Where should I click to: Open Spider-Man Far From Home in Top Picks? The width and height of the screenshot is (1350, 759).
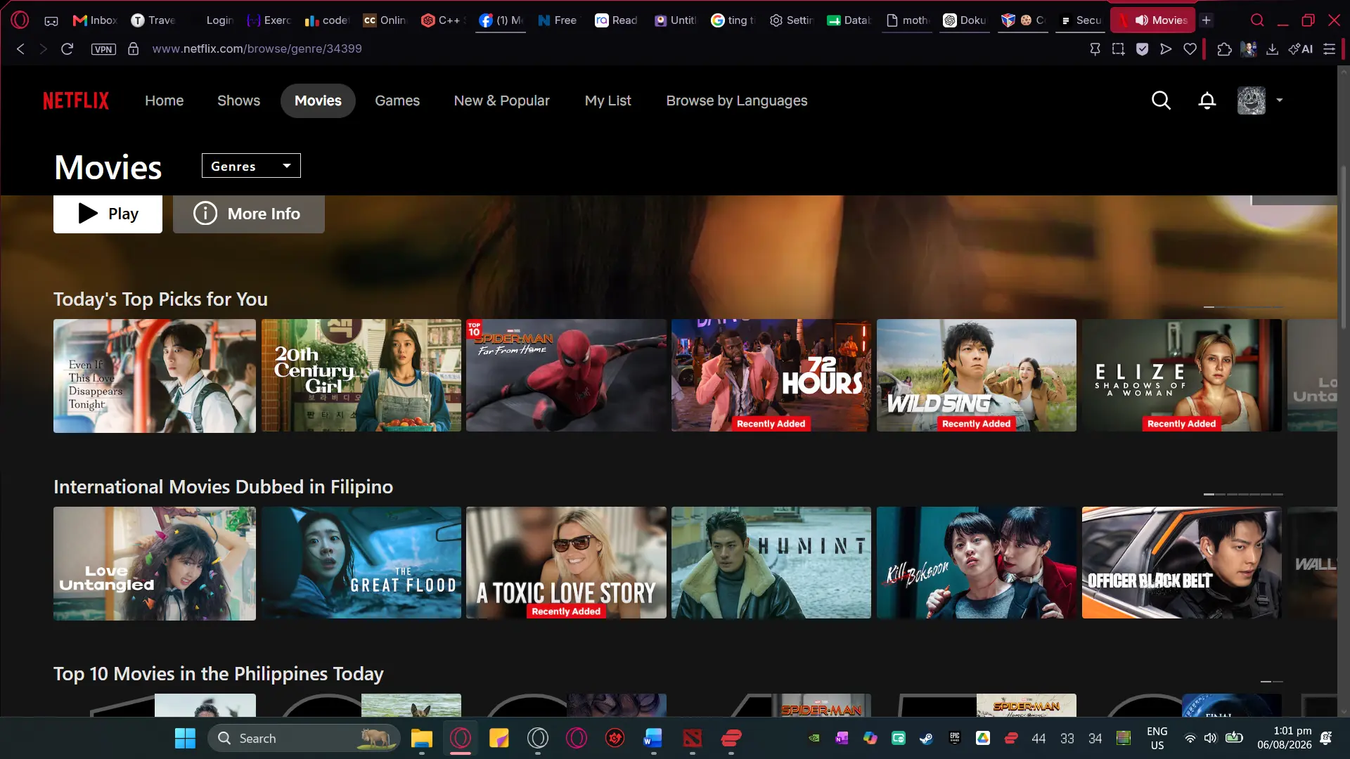point(566,375)
